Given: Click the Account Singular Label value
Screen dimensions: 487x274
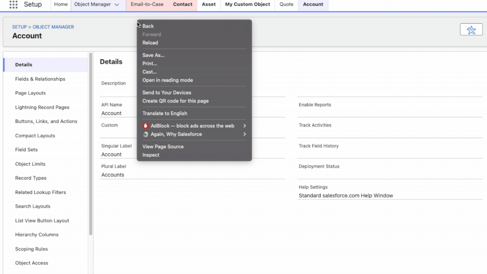Looking at the screenshot, I should [x=111, y=155].
